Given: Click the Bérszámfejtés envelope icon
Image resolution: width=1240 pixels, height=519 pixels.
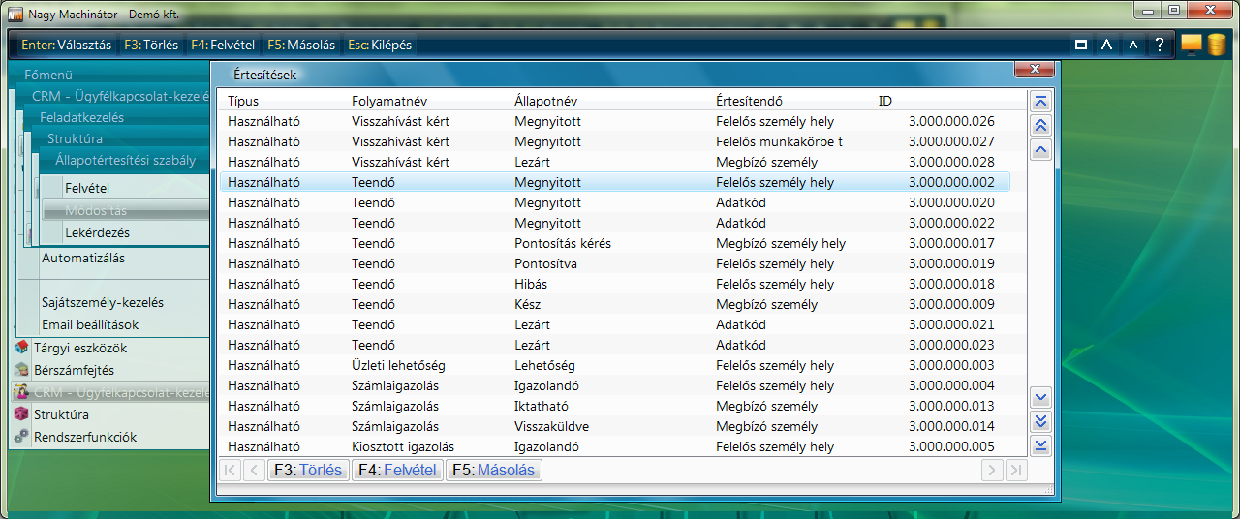Looking at the screenshot, I should (x=21, y=370).
